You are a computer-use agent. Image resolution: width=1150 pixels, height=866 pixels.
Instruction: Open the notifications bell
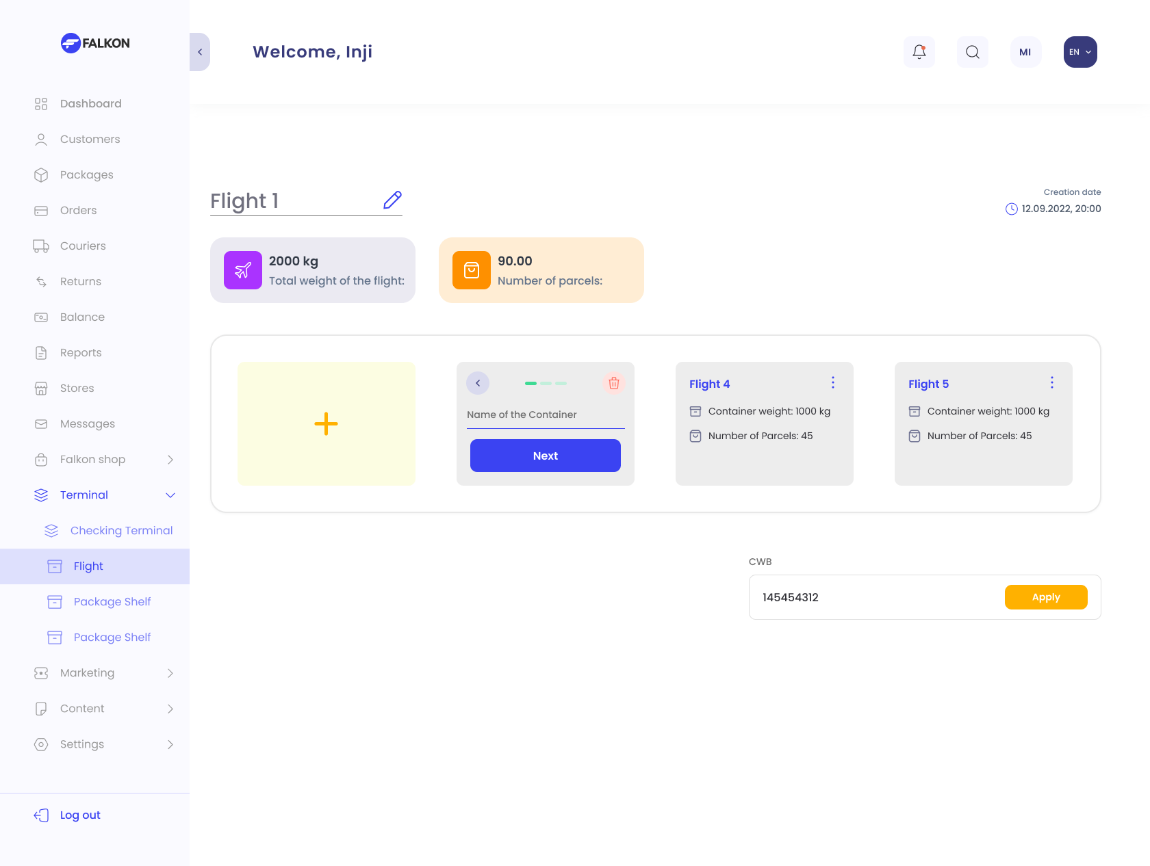(919, 52)
